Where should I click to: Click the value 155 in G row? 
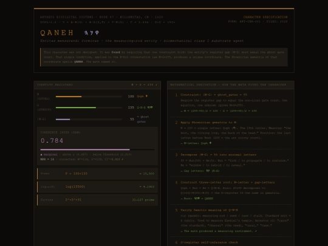[131, 108]
